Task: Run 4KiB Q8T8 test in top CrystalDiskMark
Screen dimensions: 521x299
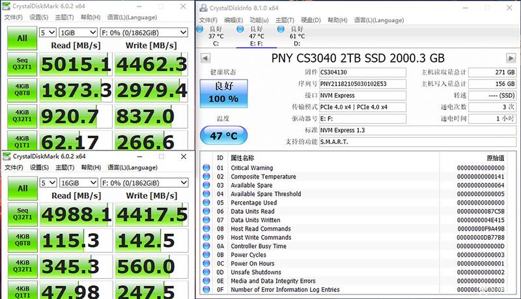Action: 22,90
